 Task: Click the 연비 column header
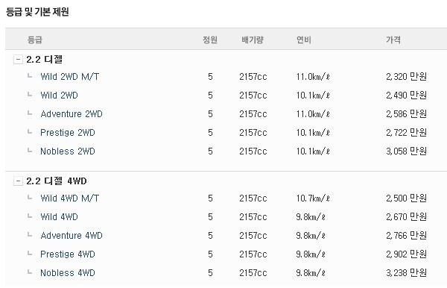(304, 40)
